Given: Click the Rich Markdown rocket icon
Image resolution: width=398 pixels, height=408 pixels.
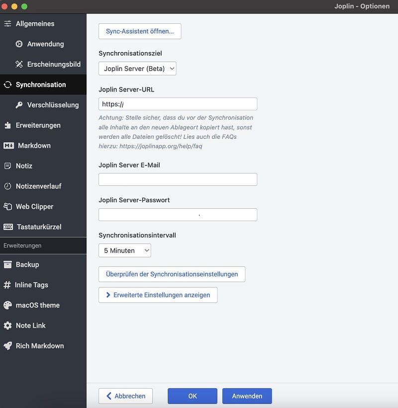Looking at the screenshot, I should click(7, 346).
